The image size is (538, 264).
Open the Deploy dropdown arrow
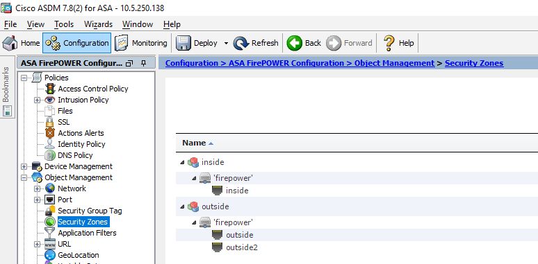point(226,43)
